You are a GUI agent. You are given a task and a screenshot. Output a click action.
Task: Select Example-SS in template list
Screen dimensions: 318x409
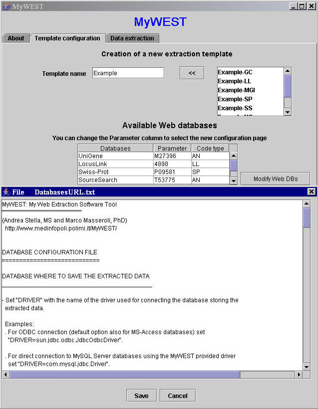235,108
